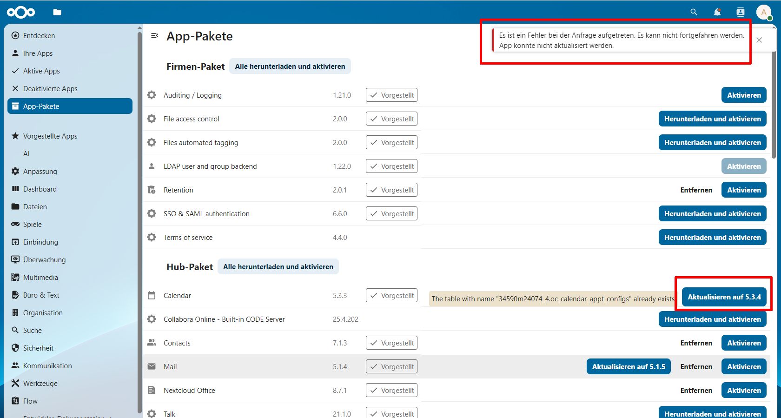Click the LDAP user backend person icon

coord(152,166)
